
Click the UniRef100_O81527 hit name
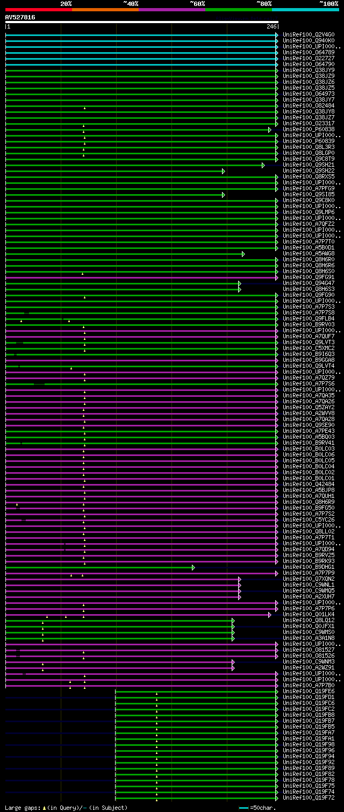309,650
